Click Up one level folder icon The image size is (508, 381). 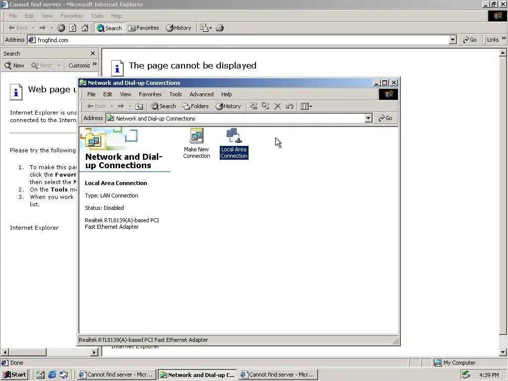click(139, 106)
